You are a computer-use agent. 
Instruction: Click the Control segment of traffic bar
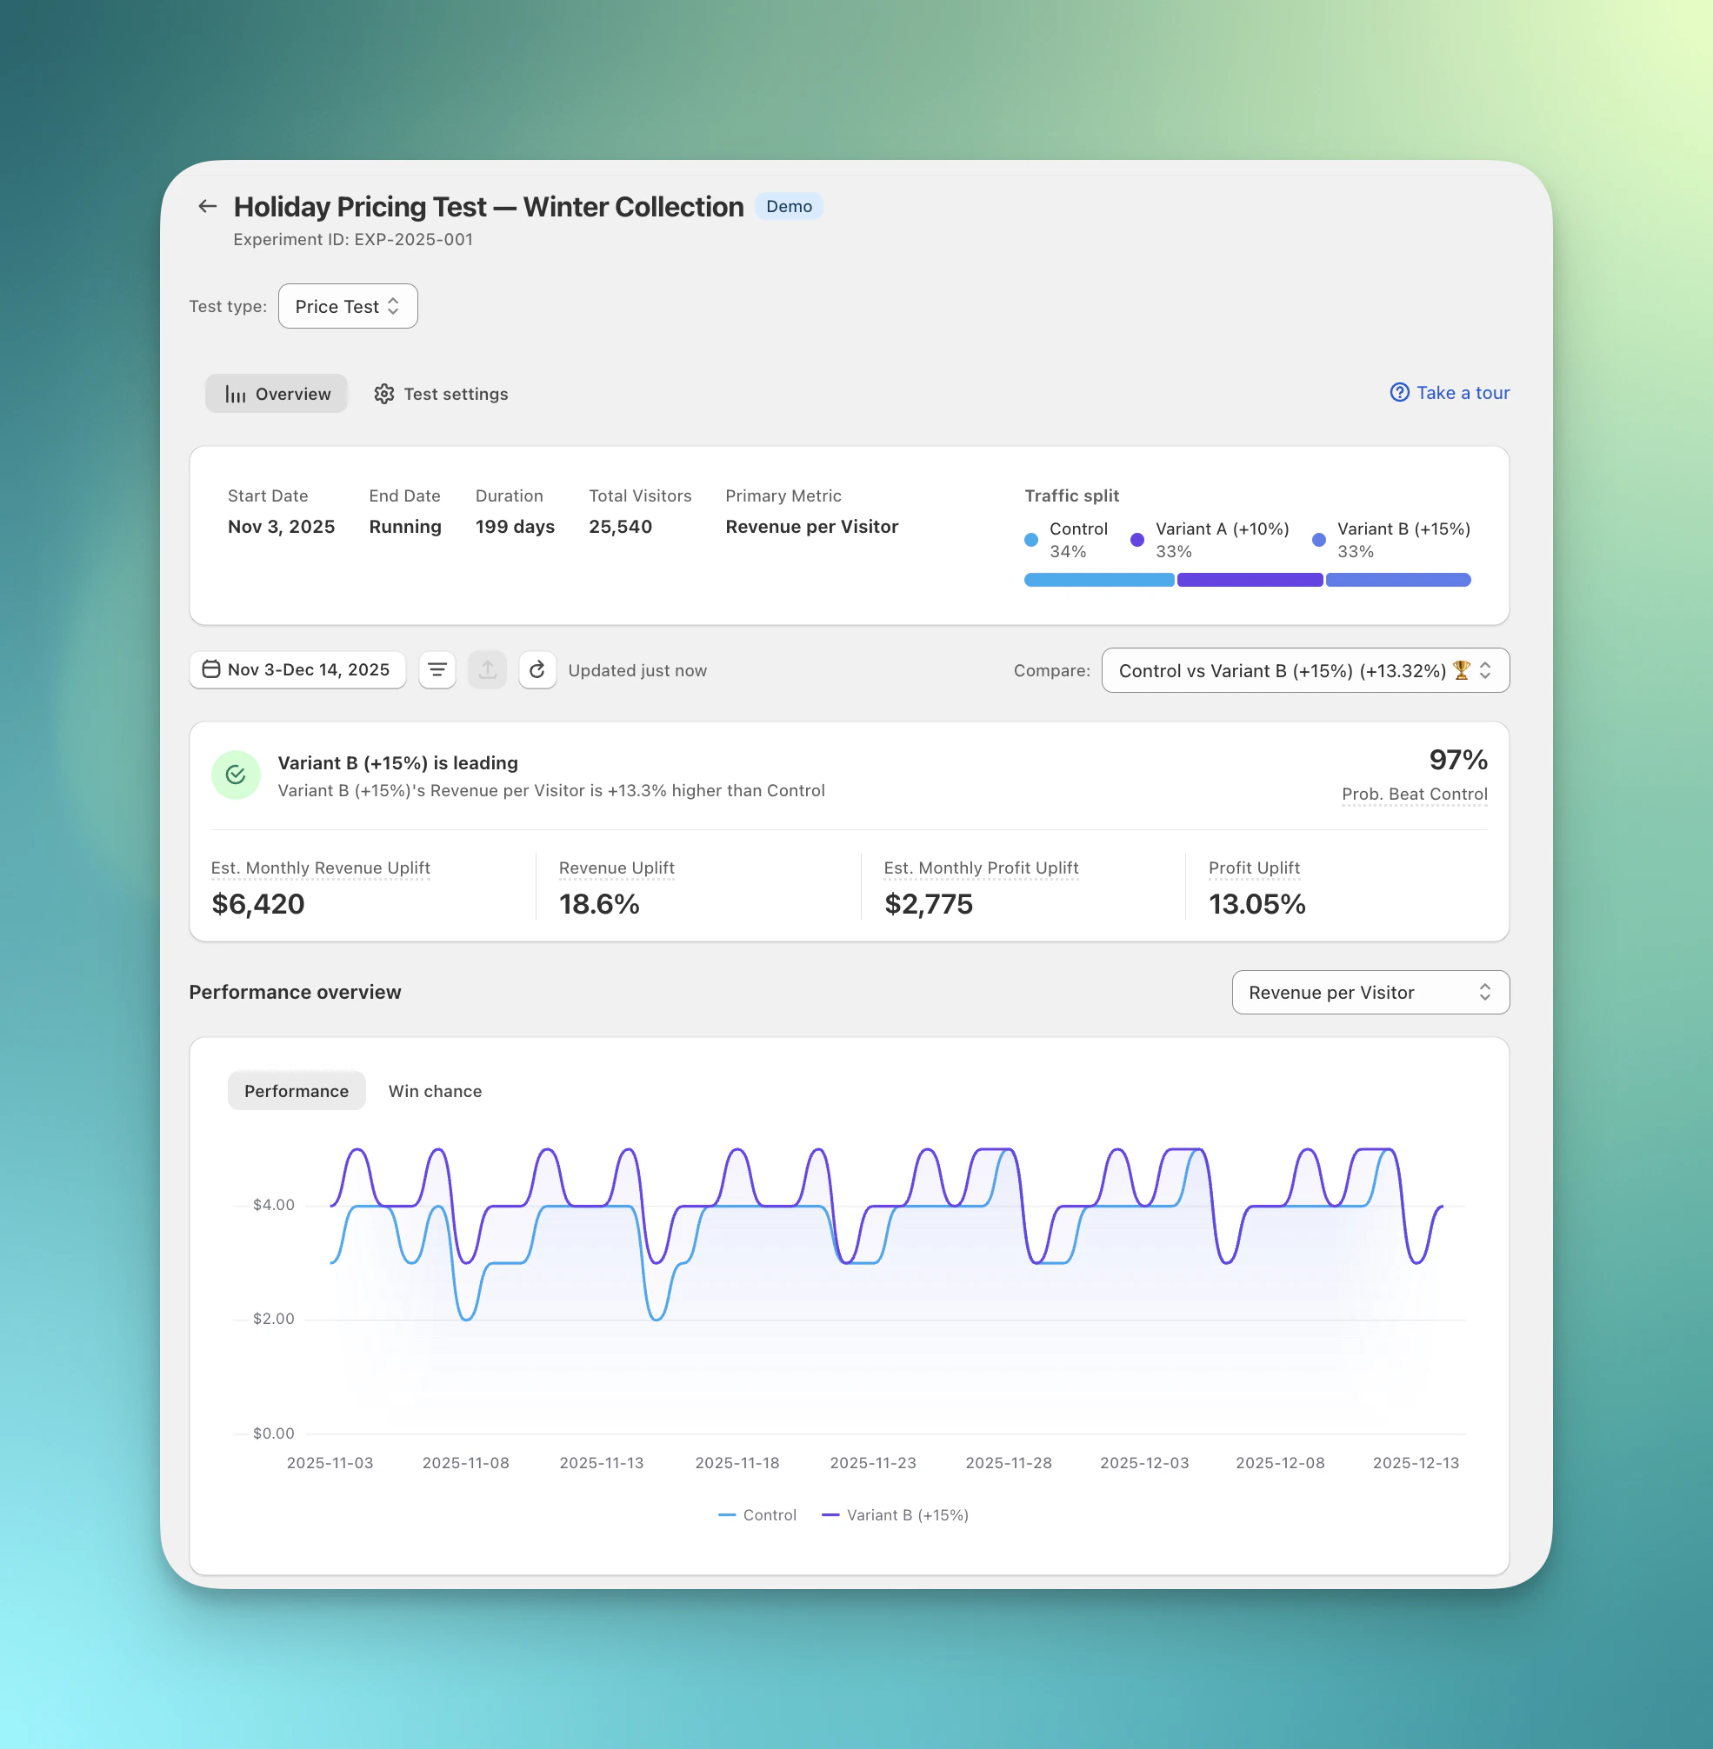tap(1099, 580)
